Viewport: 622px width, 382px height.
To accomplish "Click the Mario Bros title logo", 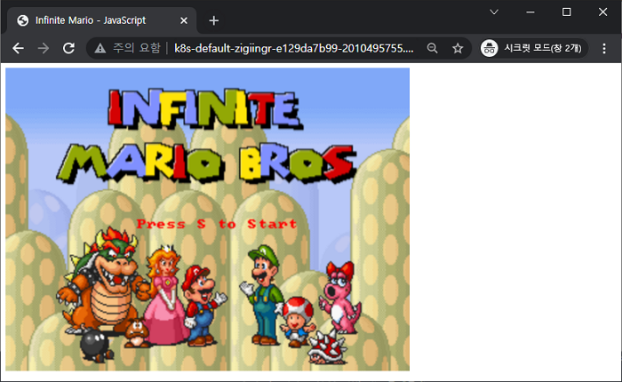I will (207, 163).
